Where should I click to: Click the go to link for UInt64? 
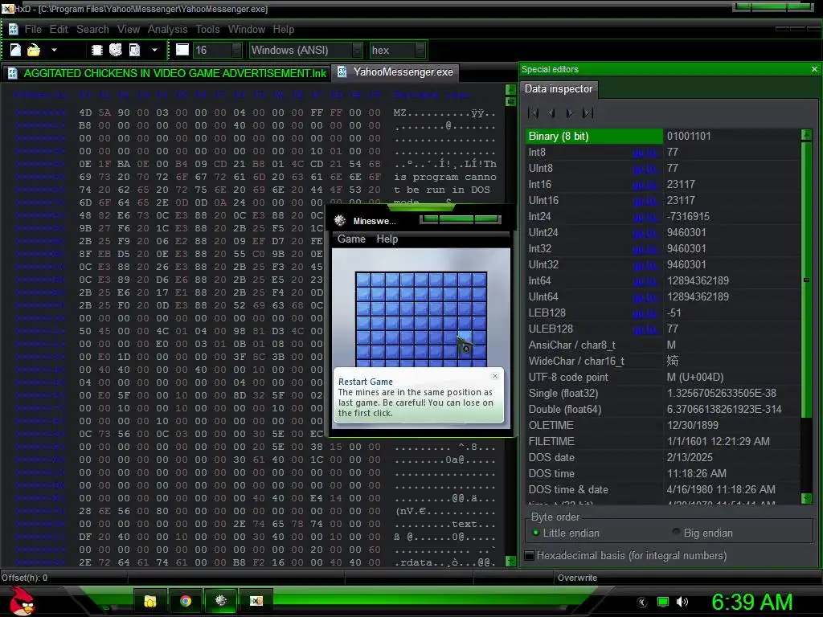coord(645,297)
